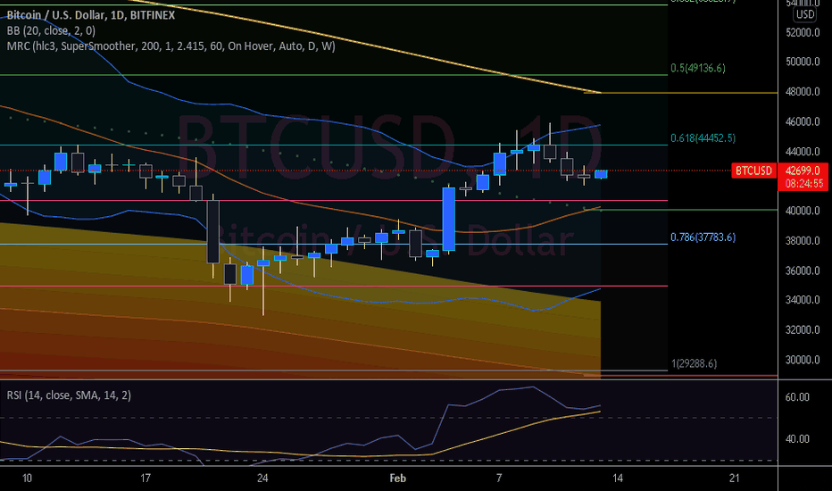Select the 1(29288.6) Fibonacci level label

pos(694,363)
